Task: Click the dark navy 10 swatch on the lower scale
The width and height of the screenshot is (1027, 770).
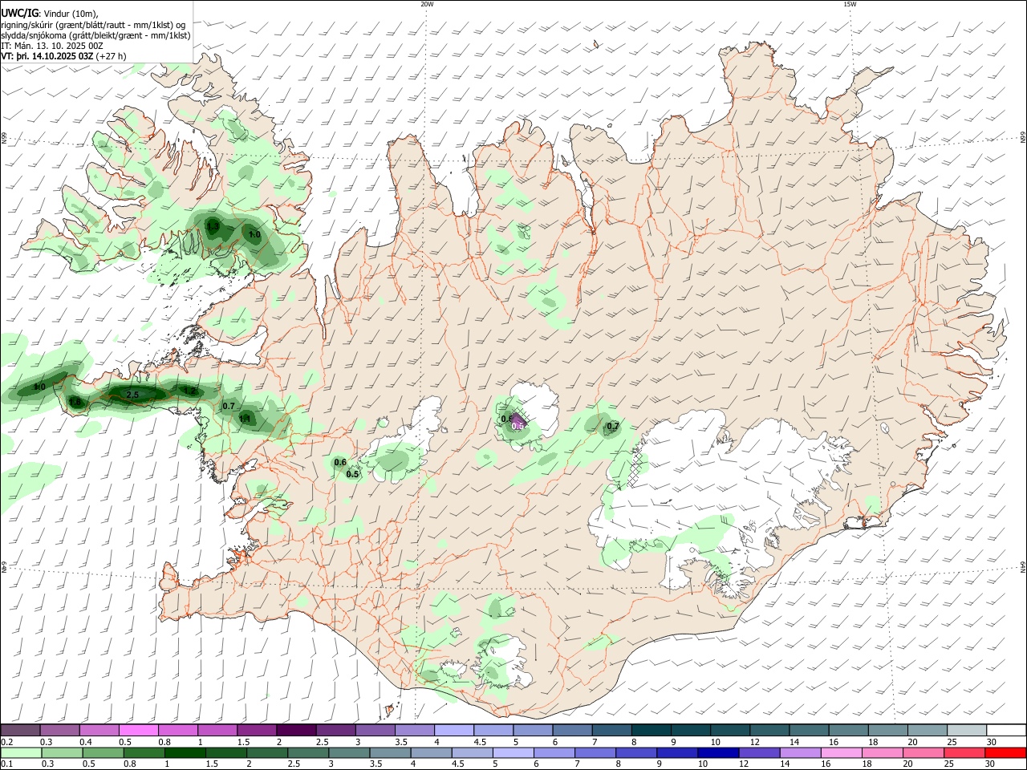Action: pyautogui.click(x=716, y=752)
